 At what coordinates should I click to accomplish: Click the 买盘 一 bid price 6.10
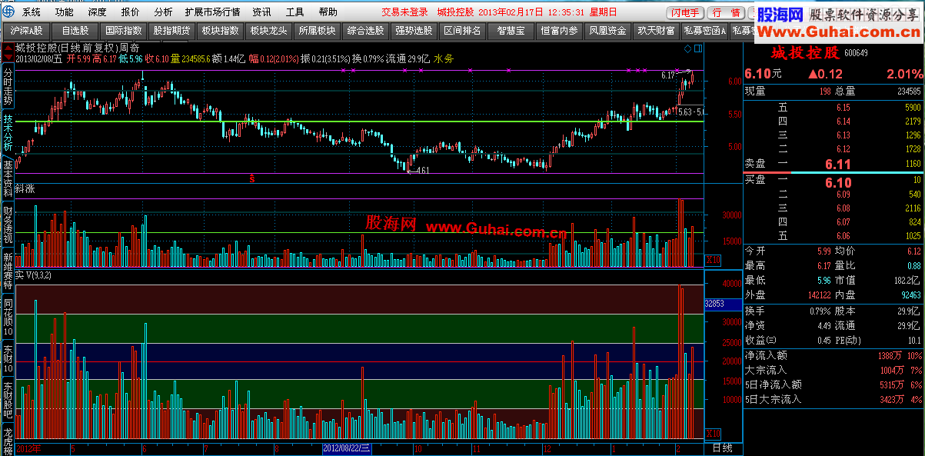(838, 183)
